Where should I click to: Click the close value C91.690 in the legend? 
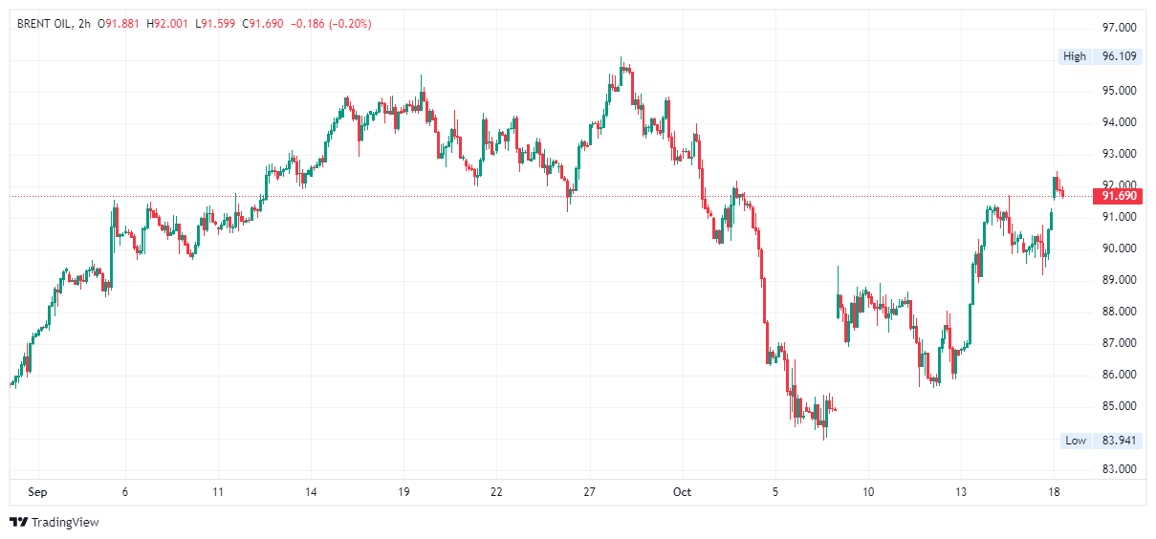click(x=262, y=24)
